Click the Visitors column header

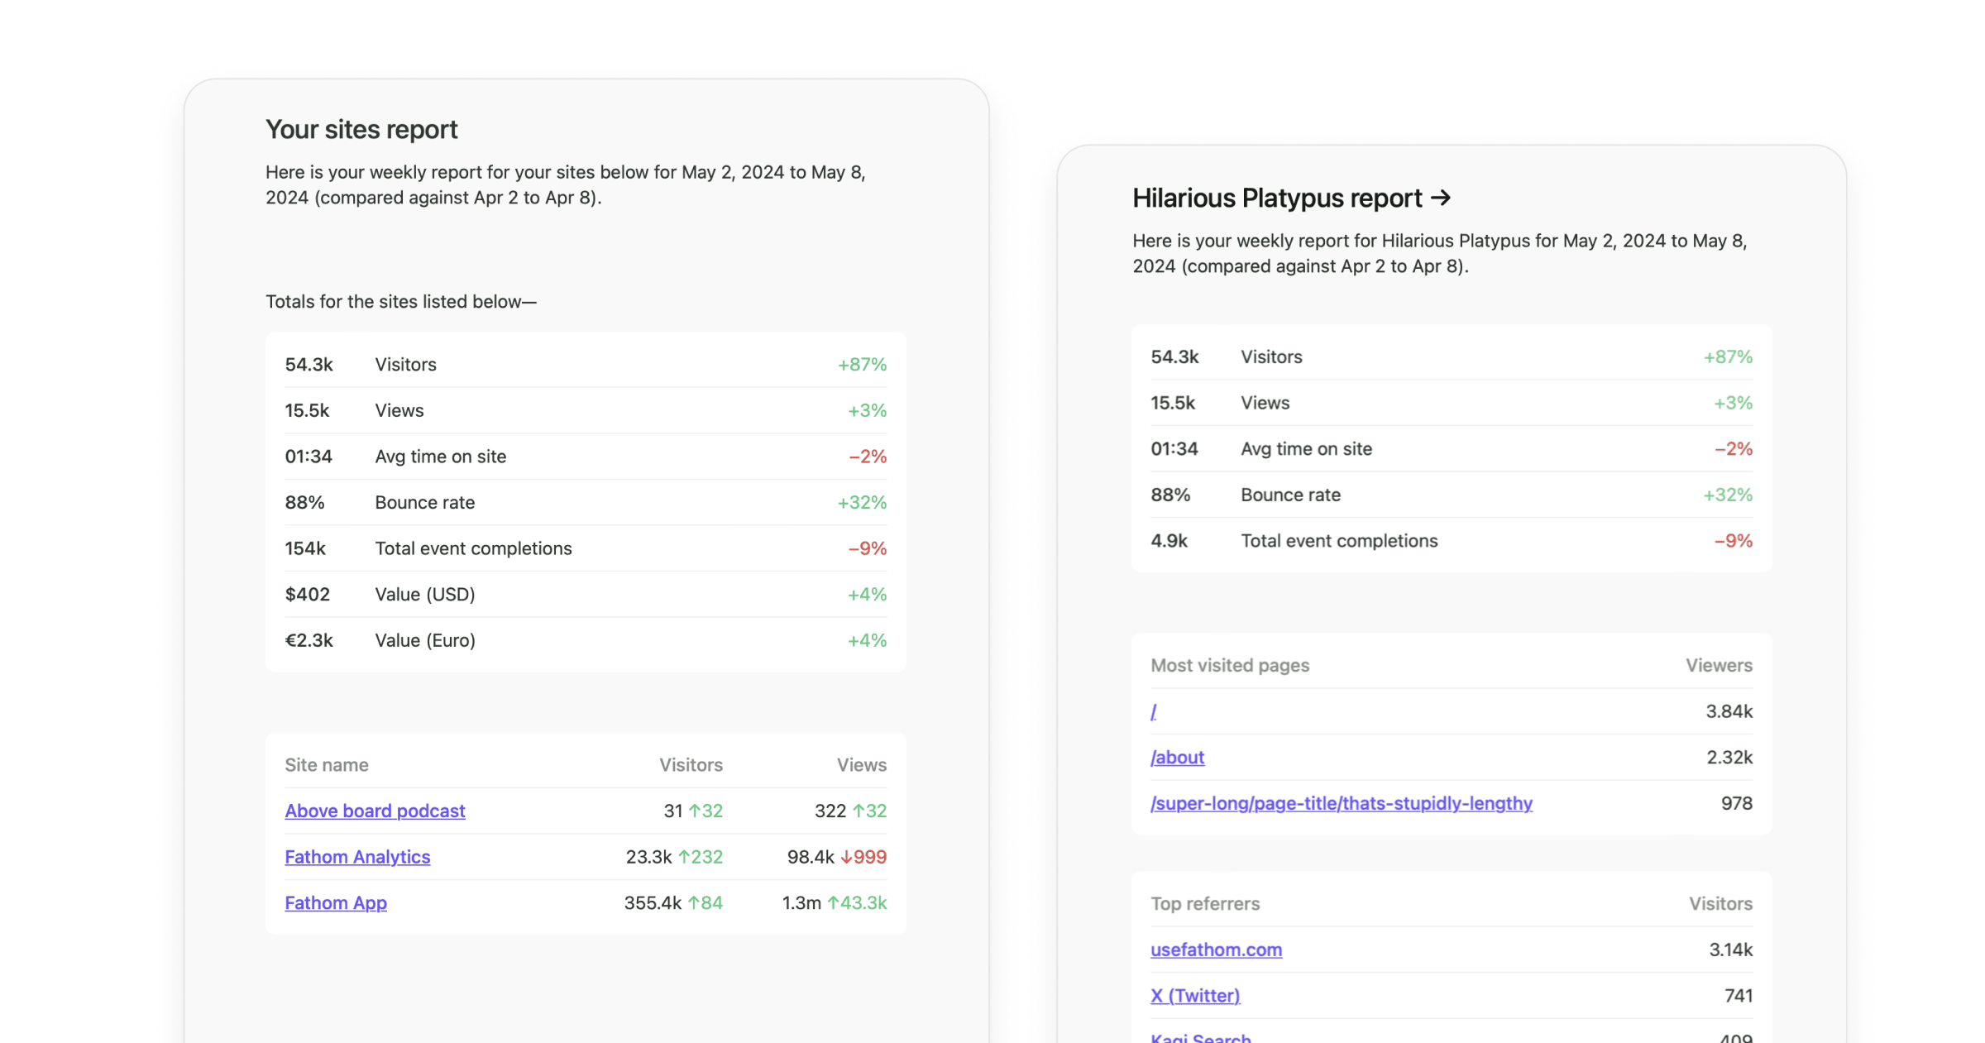tap(690, 764)
